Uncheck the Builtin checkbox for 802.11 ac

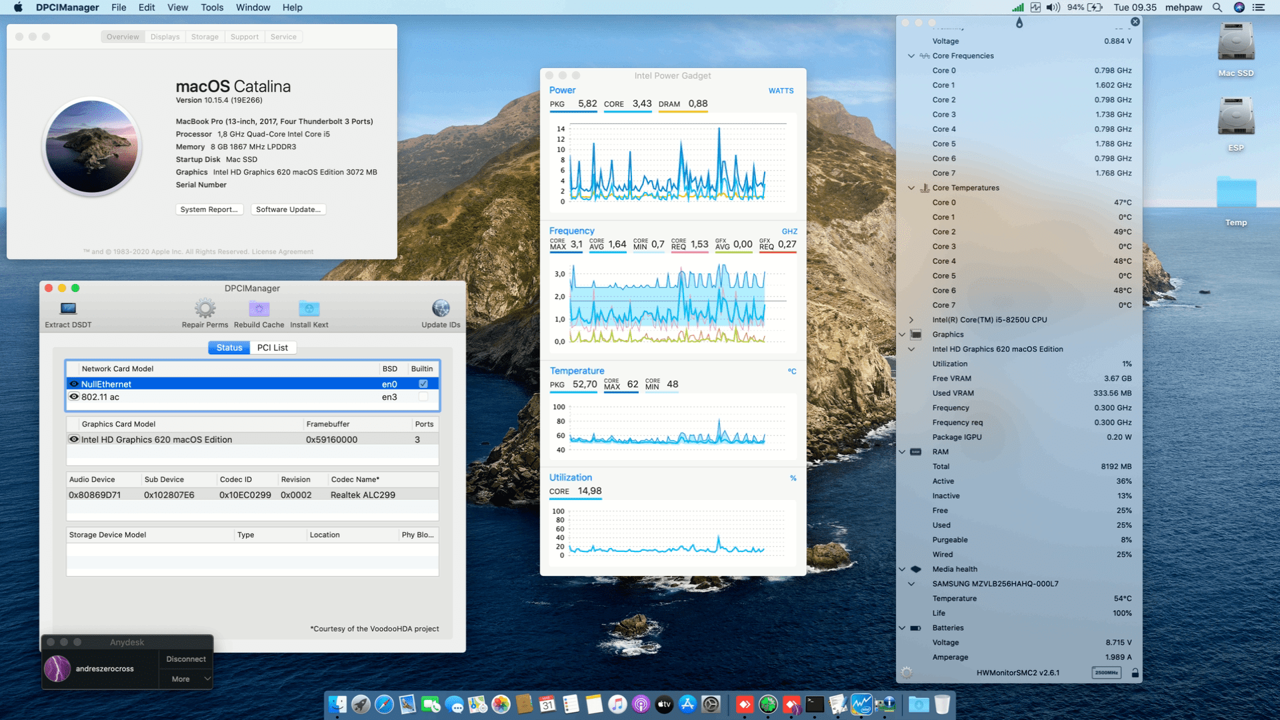click(423, 397)
